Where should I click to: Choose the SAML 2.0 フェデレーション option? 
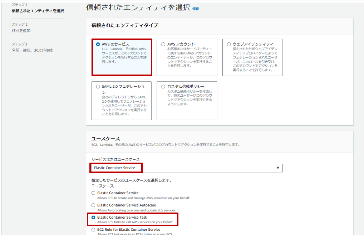point(98,87)
